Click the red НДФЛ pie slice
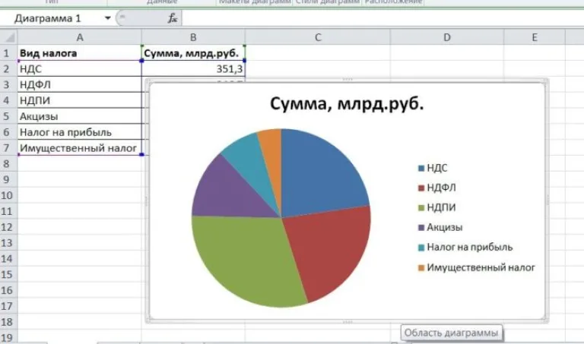584x344 pixels. 328,249
